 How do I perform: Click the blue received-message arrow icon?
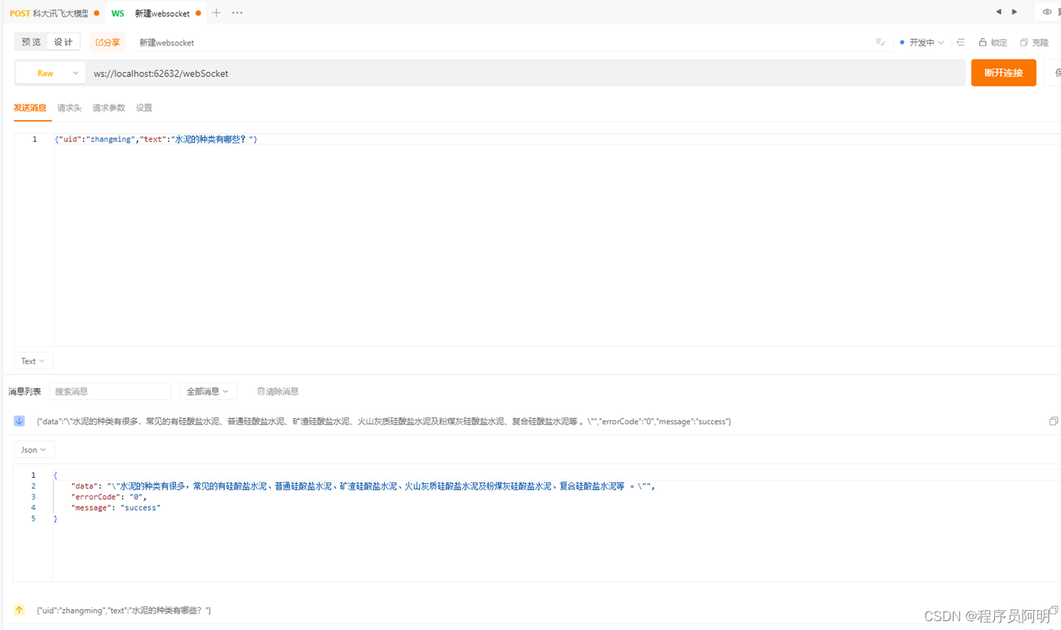coord(19,421)
